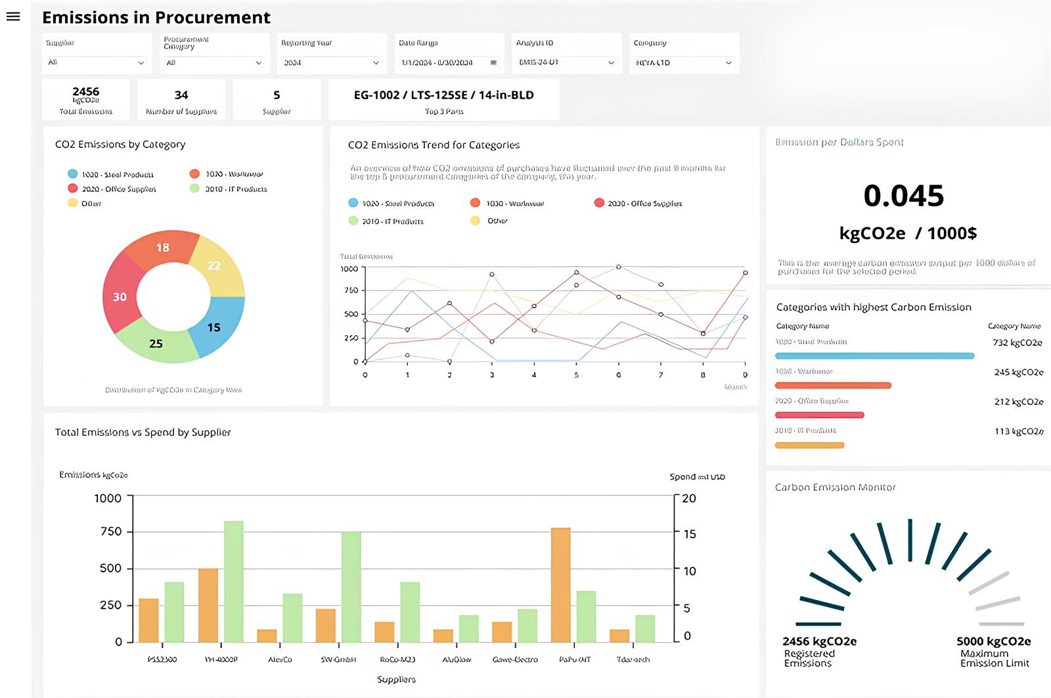This screenshot has width=1051, height=698.
Task: Click red Office Supplies dot in trend legend
Action: coord(599,203)
